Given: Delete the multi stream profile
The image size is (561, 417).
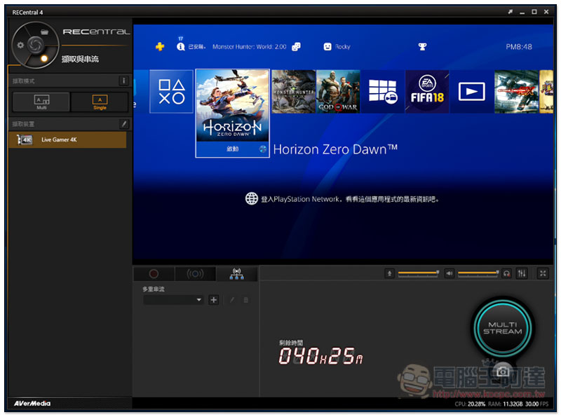Looking at the screenshot, I should [x=246, y=300].
